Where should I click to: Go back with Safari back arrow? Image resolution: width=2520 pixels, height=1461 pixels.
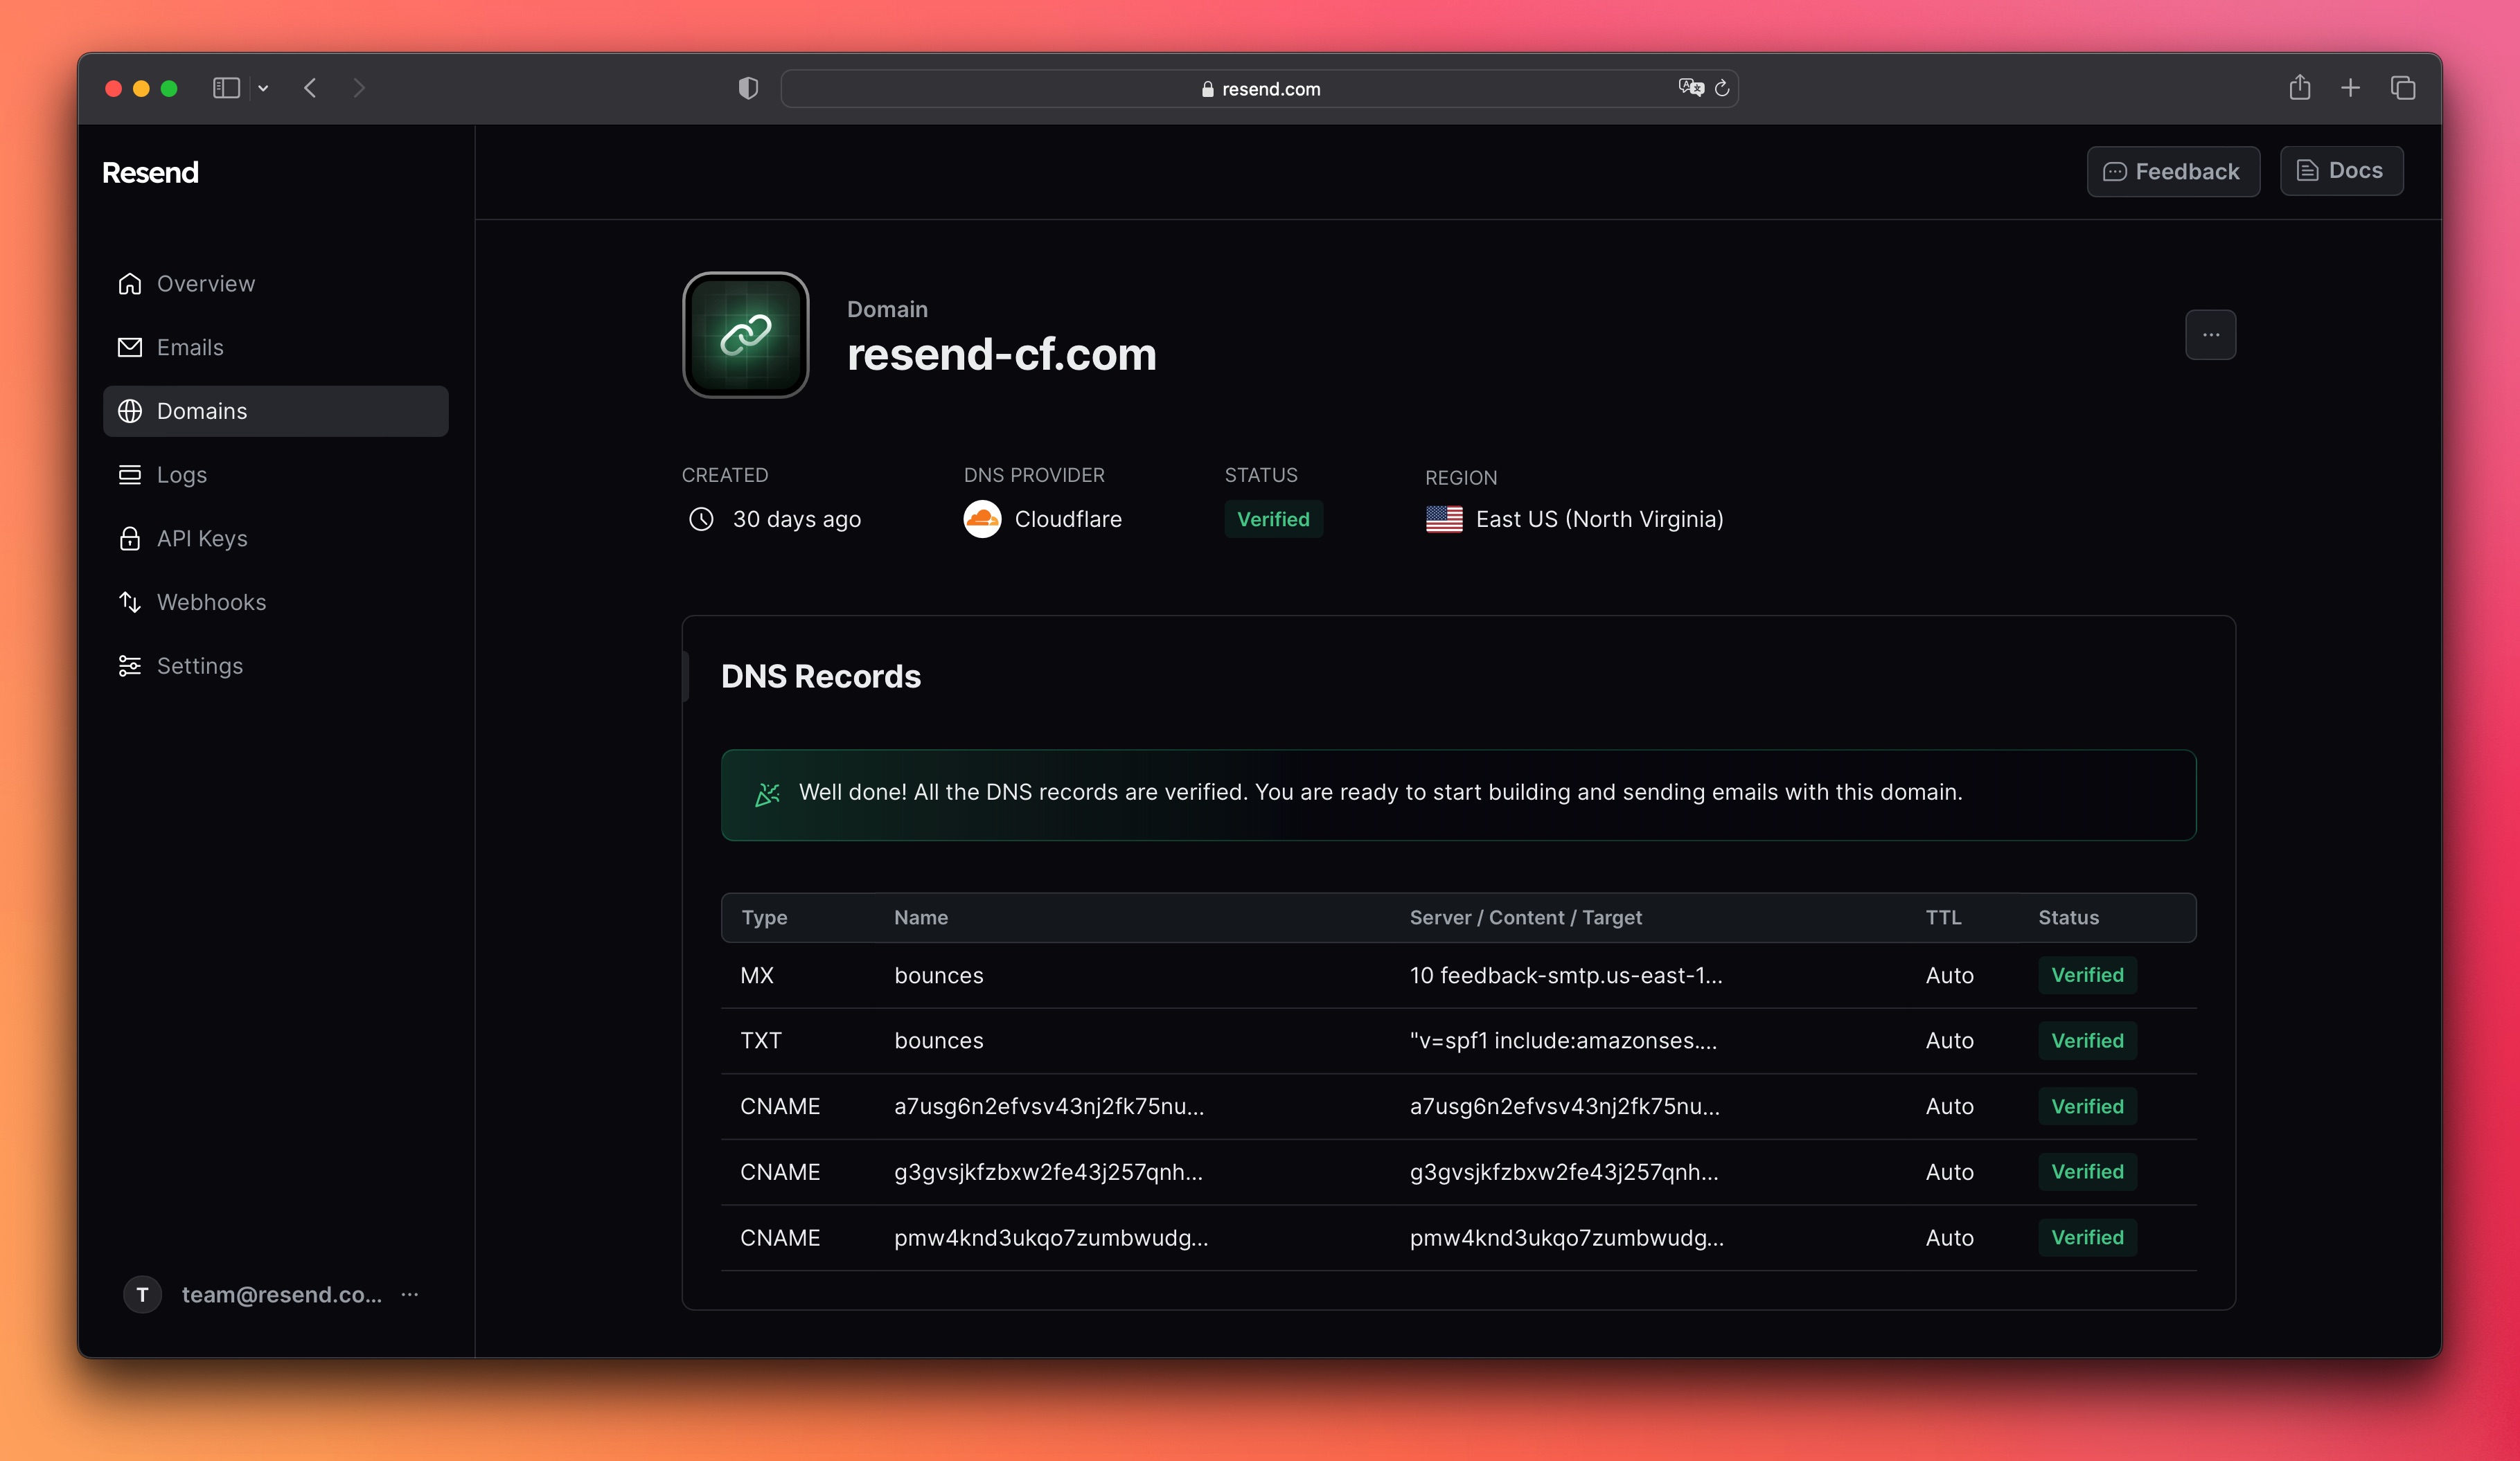click(310, 88)
